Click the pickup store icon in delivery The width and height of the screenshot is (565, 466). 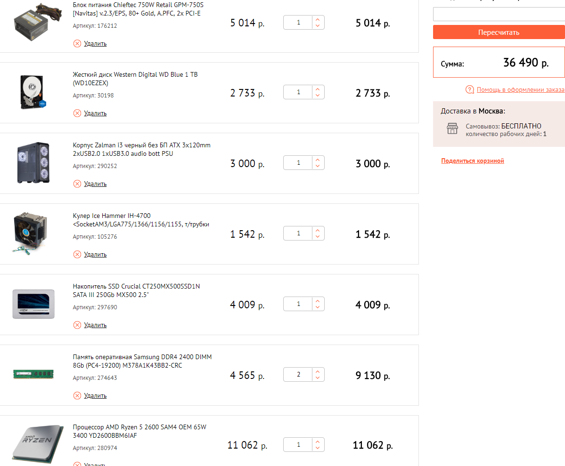(452, 129)
